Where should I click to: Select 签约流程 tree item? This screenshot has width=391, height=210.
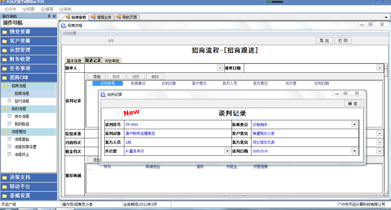click(x=22, y=101)
